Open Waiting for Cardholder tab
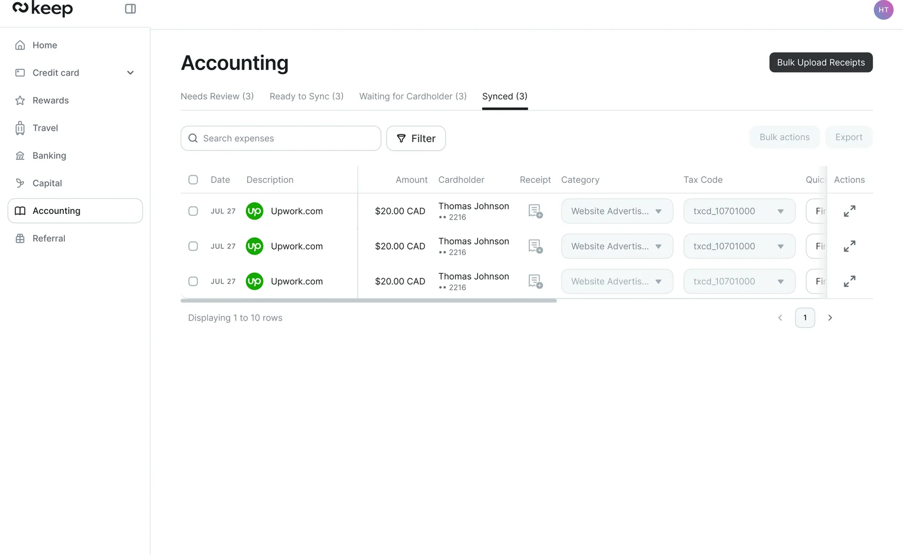903x555 pixels. (x=413, y=97)
